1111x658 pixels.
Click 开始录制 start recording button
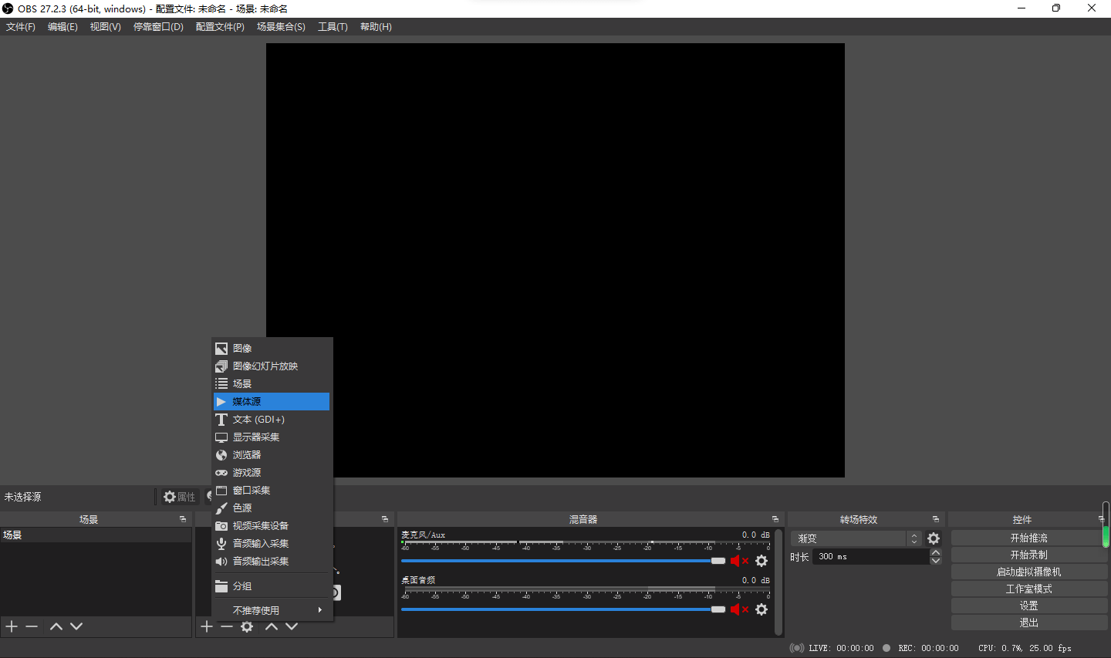(x=1028, y=555)
